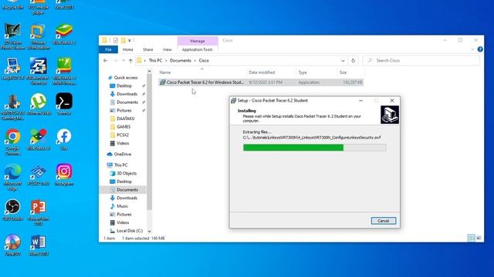Viewport: 494px width, 277px height.
Task: Select Cisco Packet Tracer 6.2 installer file
Action: pos(261,82)
